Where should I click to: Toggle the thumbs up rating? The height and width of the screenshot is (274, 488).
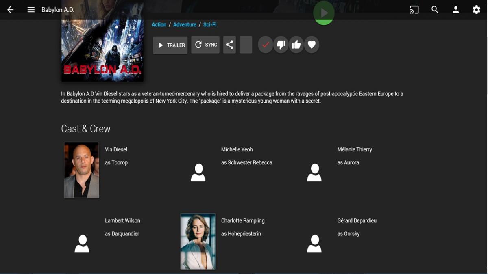point(296,45)
